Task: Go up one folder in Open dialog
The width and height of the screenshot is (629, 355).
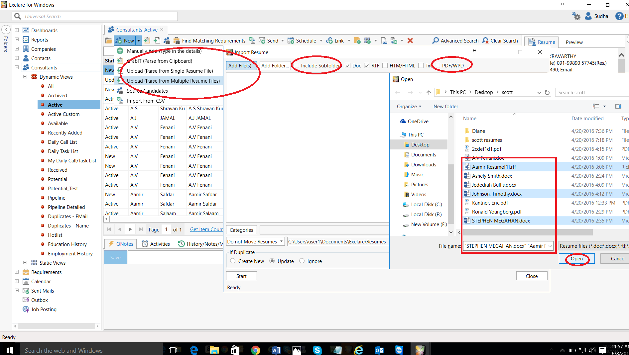Action: tap(429, 92)
